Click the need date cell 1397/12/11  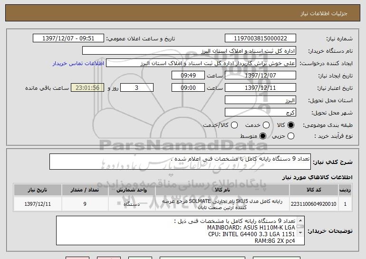click(38, 204)
